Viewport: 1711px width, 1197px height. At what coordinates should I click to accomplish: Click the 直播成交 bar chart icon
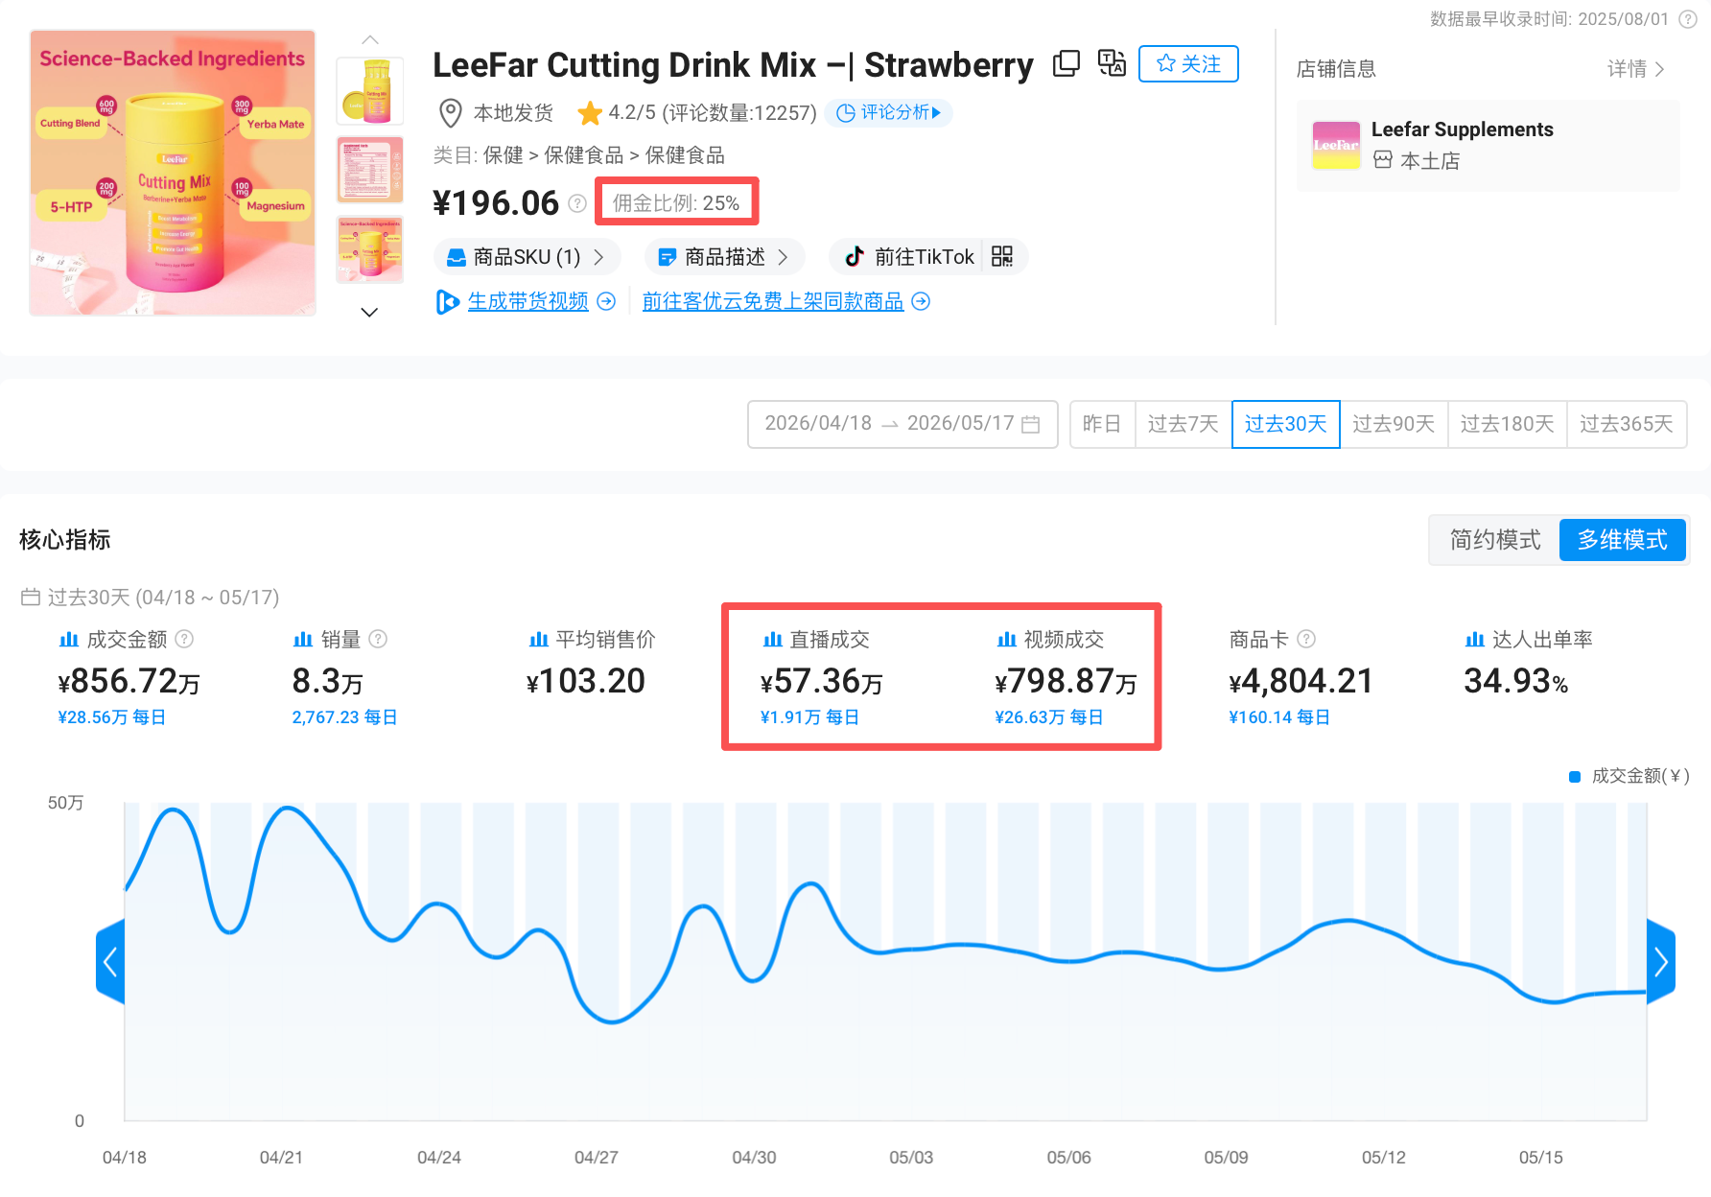point(773,639)
